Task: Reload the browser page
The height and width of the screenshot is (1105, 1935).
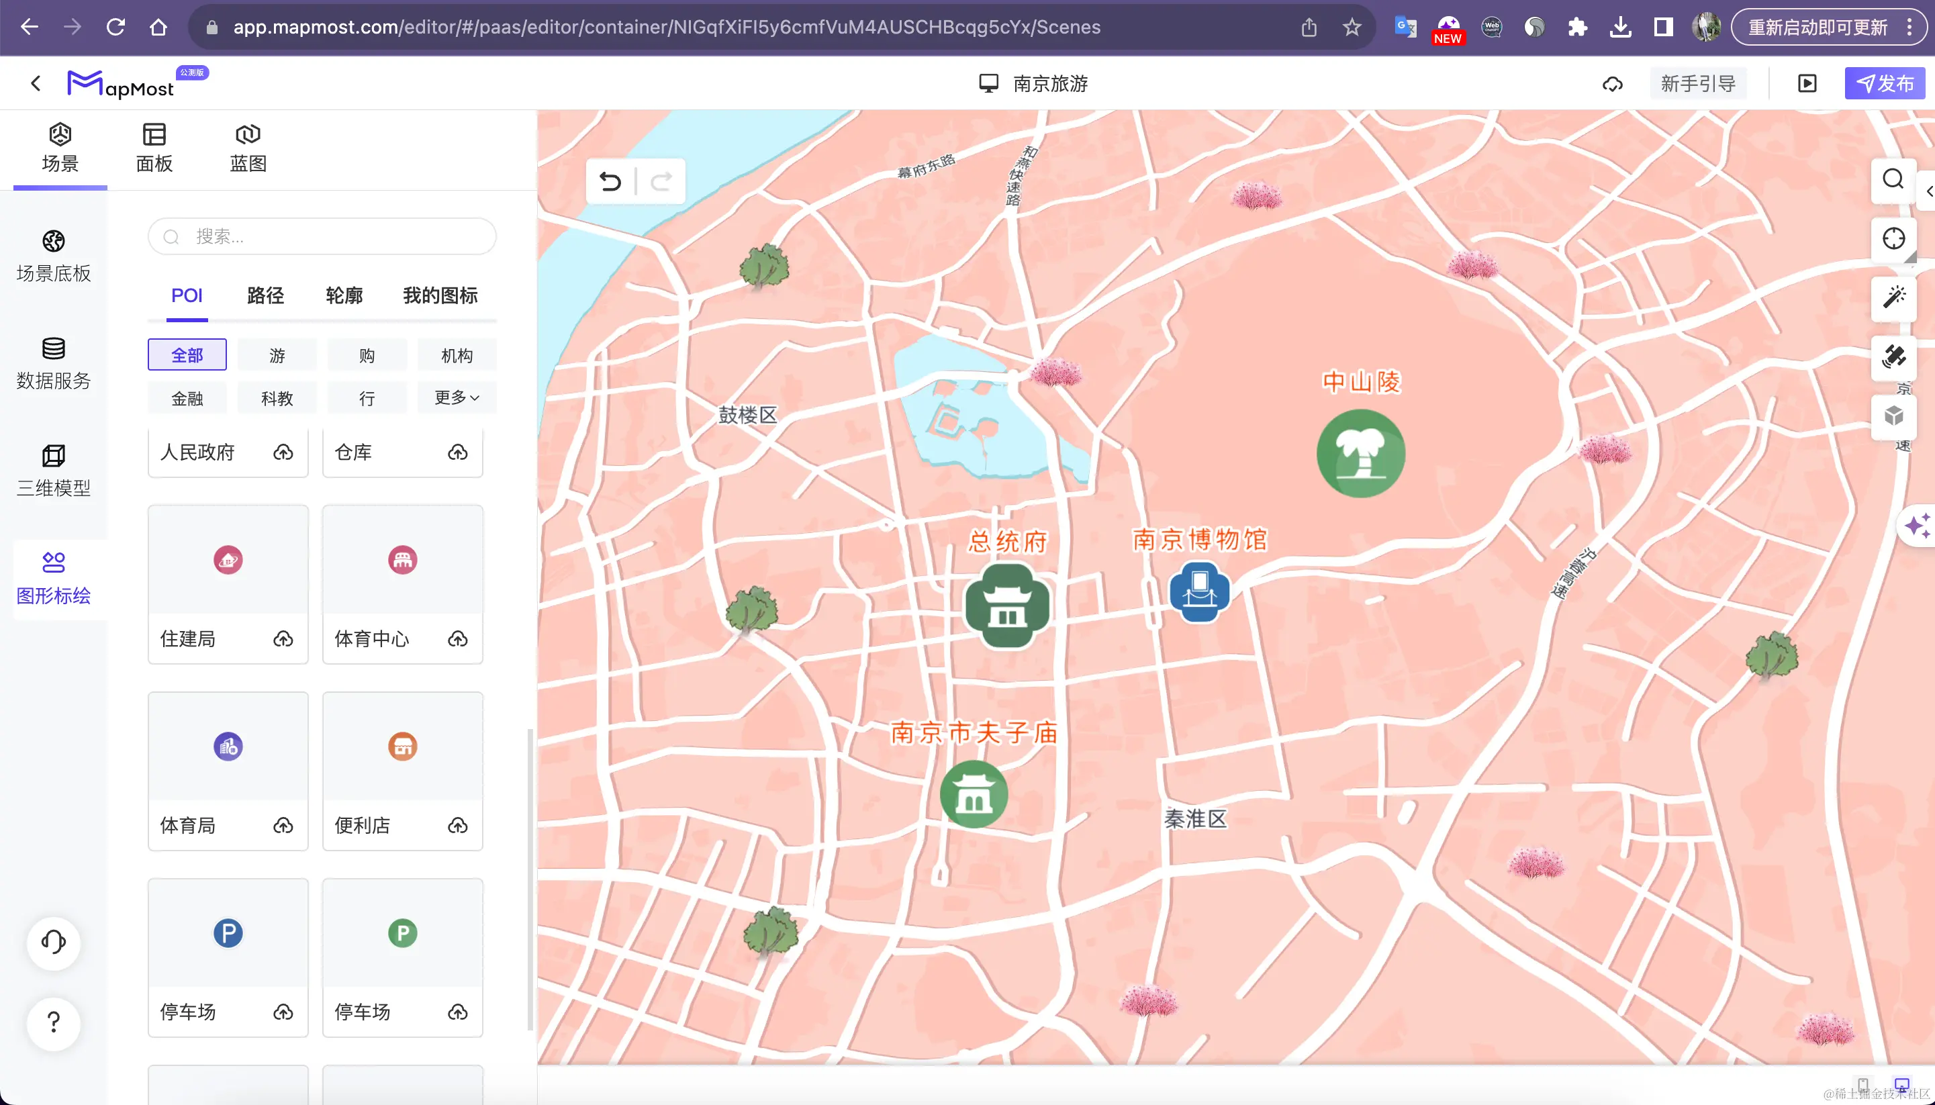Action: (115, 28)
